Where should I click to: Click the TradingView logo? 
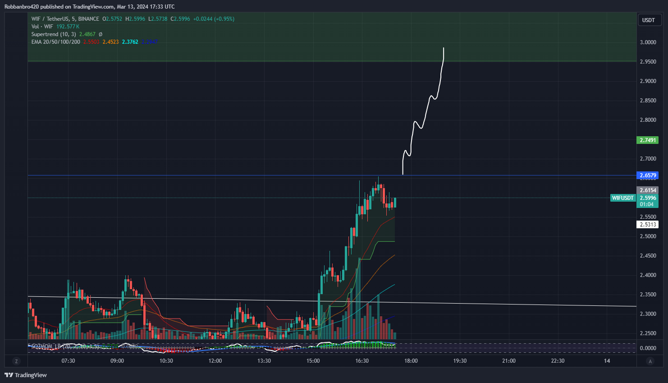pos(26,375)
